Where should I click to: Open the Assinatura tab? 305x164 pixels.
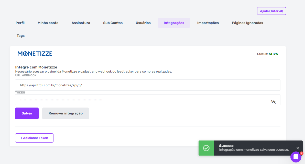[x=81, y=23]
